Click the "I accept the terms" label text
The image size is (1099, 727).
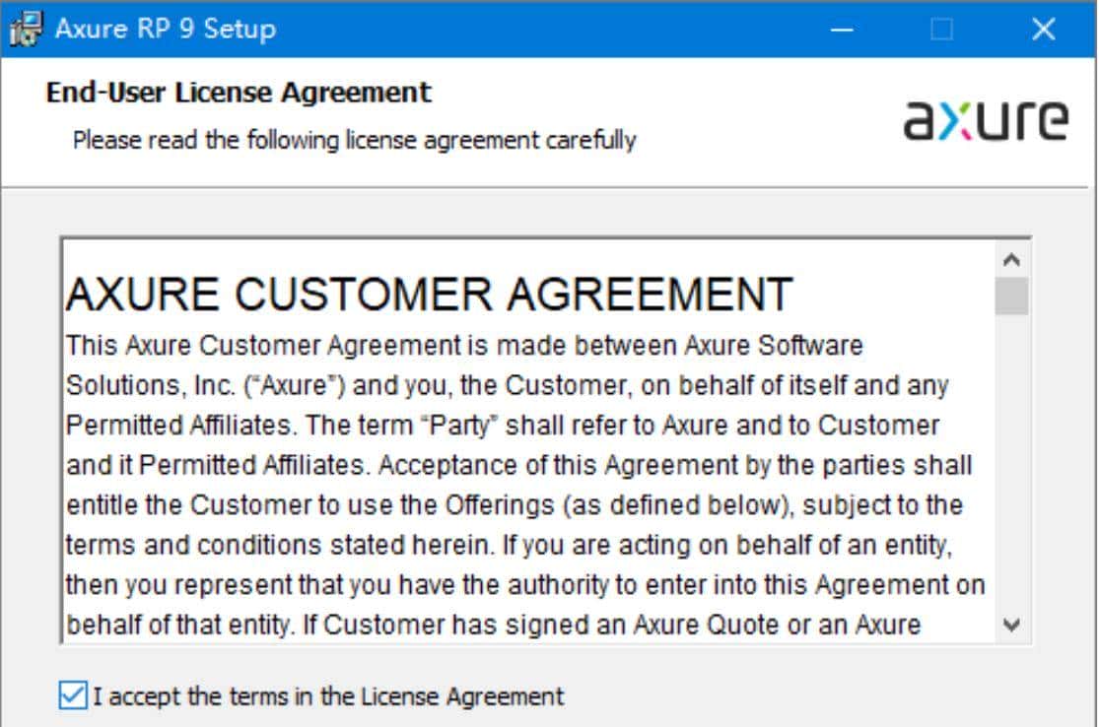coord(328,696)
